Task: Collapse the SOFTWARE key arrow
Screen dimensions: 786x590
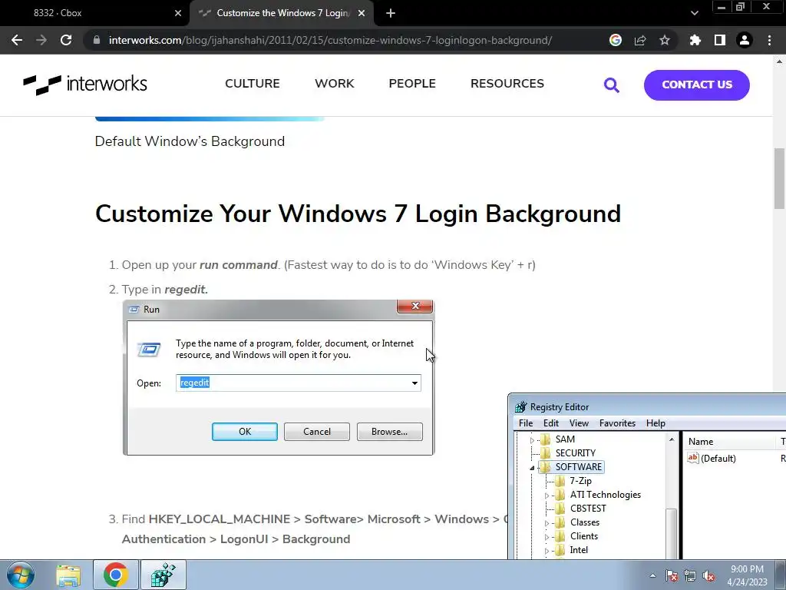Action: coord(532,468)
